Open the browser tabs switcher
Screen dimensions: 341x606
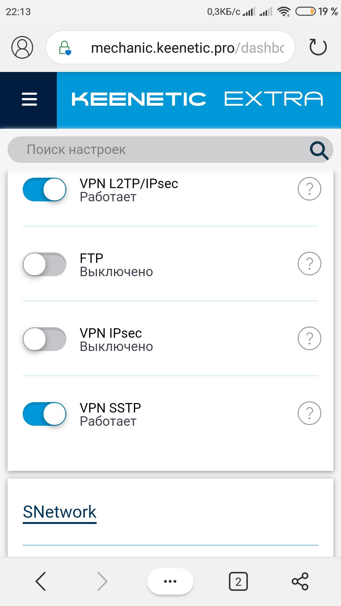(238, 581)
